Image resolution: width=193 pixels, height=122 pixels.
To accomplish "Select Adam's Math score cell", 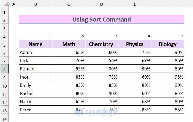I will click(69, 52).
